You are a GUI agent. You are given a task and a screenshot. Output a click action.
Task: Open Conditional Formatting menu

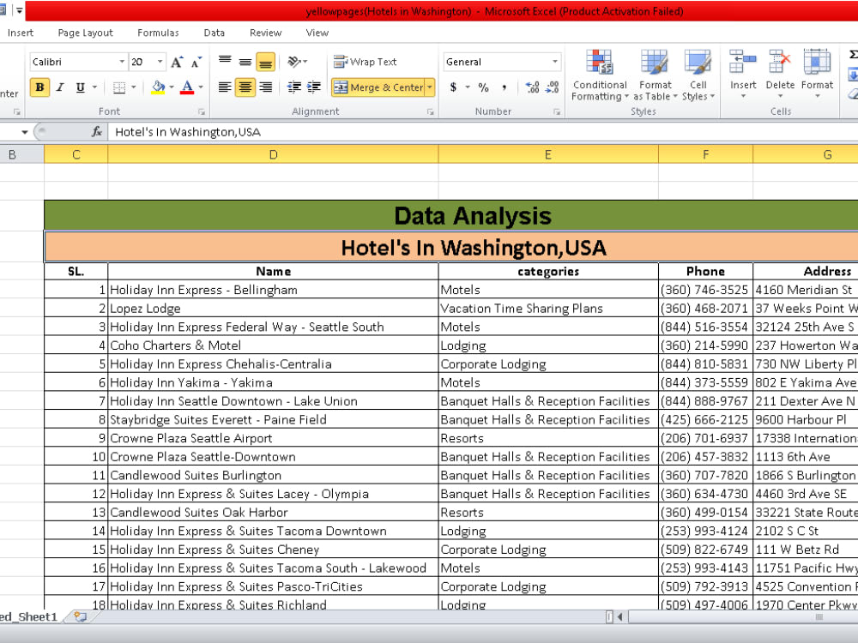coord(600,75)
